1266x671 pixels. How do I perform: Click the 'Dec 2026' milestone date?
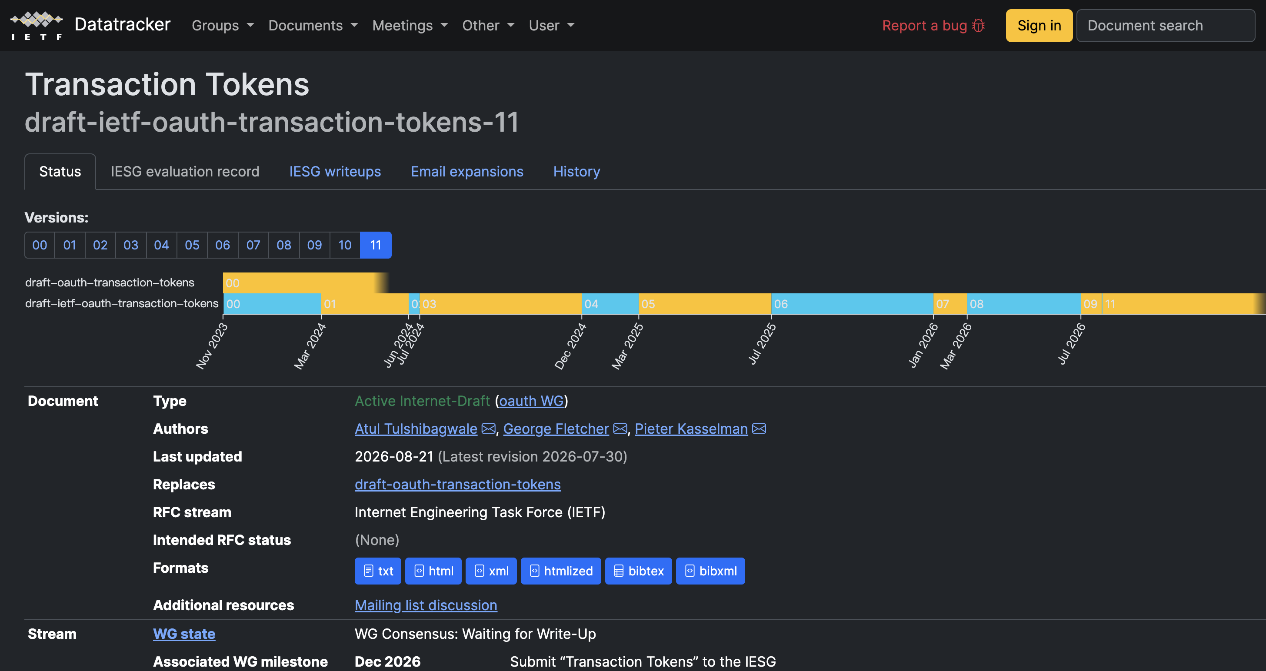click(387, 662)
